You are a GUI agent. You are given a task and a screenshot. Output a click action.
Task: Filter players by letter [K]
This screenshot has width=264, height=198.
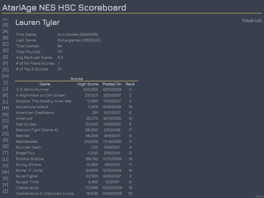(5, 95)
